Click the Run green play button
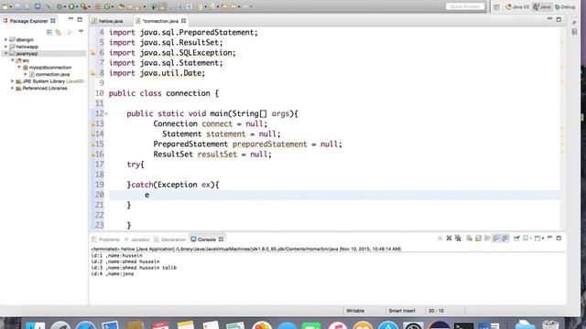 point(71,6)
